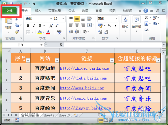Open the http://zhidao.baidu.com link

(84, 68)
